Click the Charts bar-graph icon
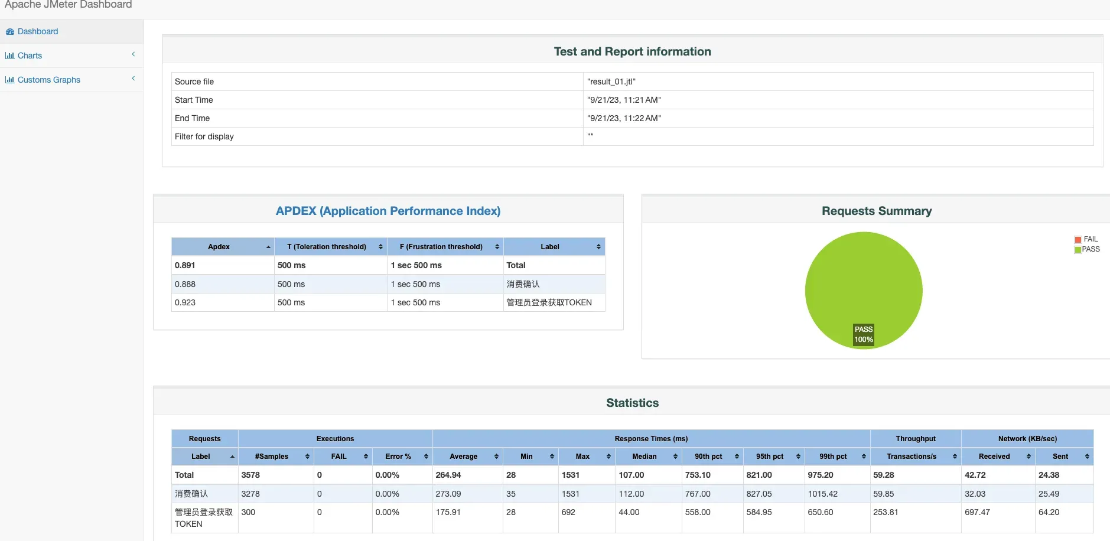The width and height of the screenshot is (1110, 541). pos(9,56)
